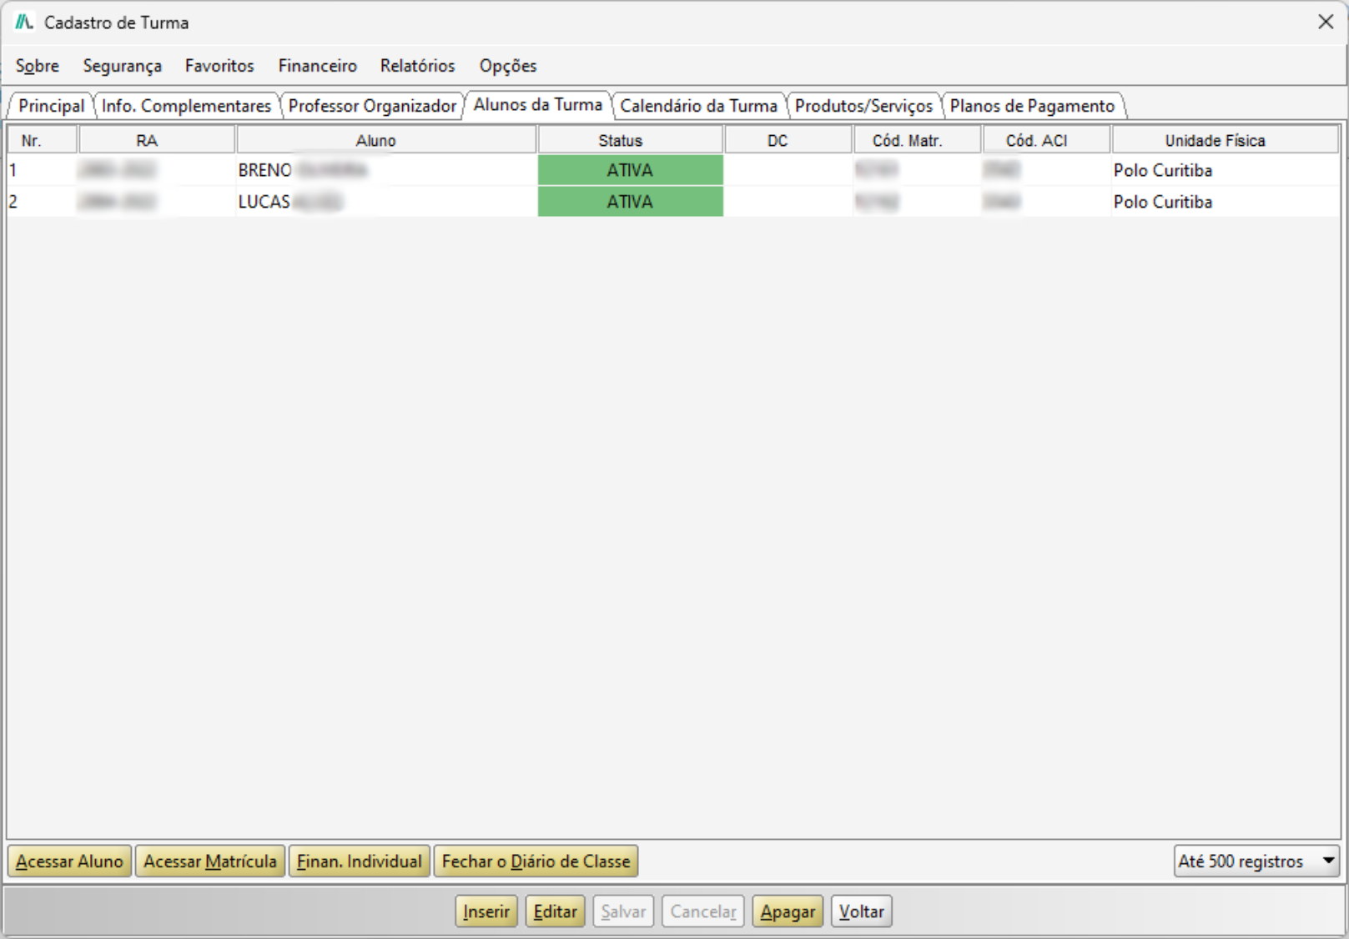Click row number 2 cell

coord(43,202)
